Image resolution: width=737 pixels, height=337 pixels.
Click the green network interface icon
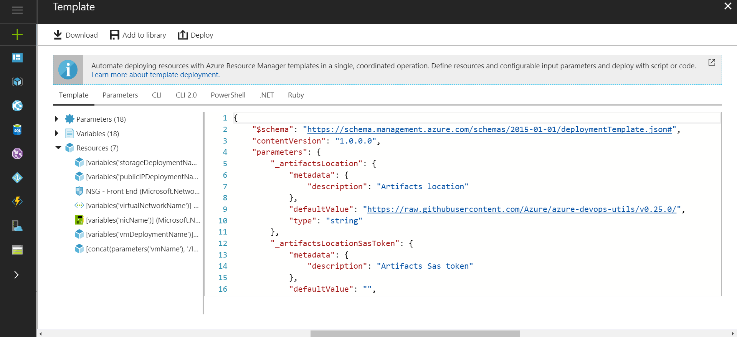coord(79,220)
